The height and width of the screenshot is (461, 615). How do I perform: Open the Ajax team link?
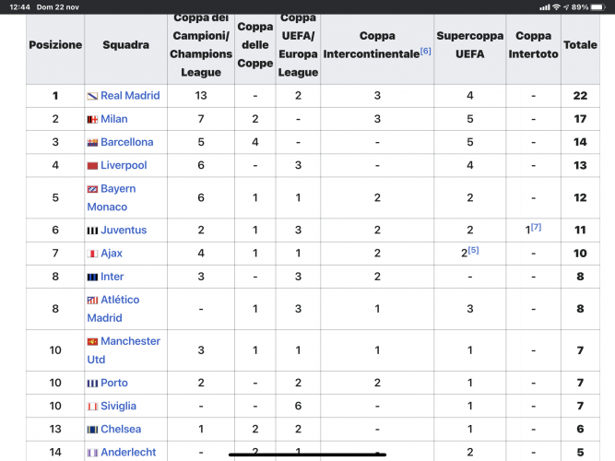click(x=112, y=254)
